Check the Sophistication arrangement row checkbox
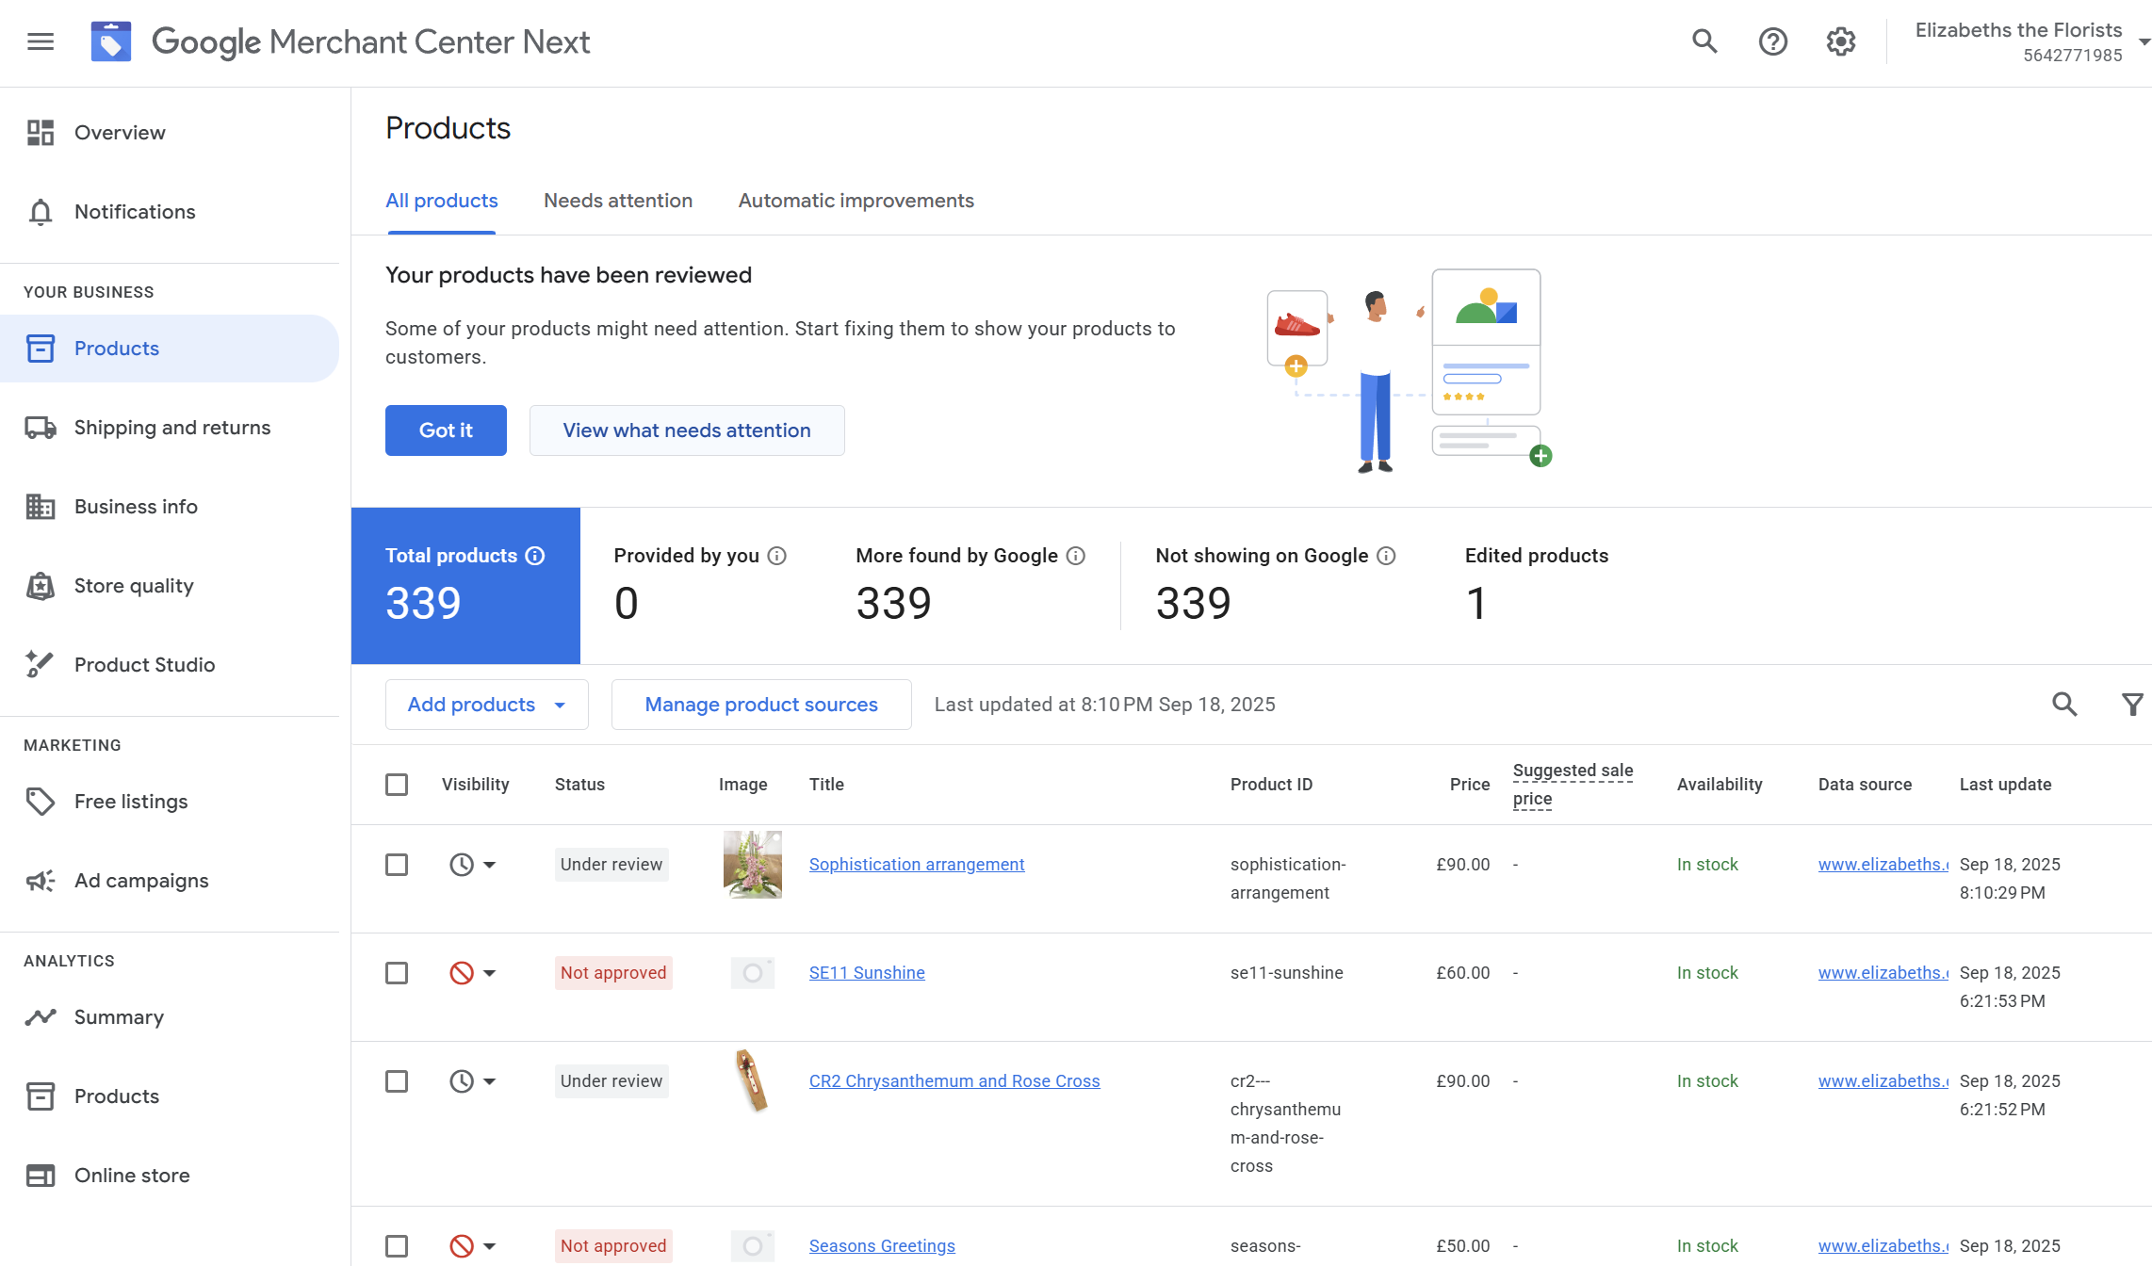Viewport: 2152px width, 1266px height. pos(397,865)
